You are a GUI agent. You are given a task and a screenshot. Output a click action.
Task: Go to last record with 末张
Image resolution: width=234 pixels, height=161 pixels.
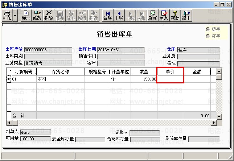click(141, 16)
